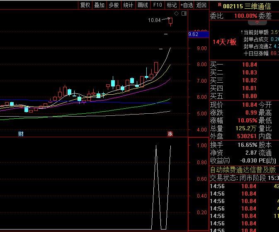The width and height of the screenshot is (279, 232).
Task: Click the 涨幅 value 10.05%
Action: [x=247, y=120]
